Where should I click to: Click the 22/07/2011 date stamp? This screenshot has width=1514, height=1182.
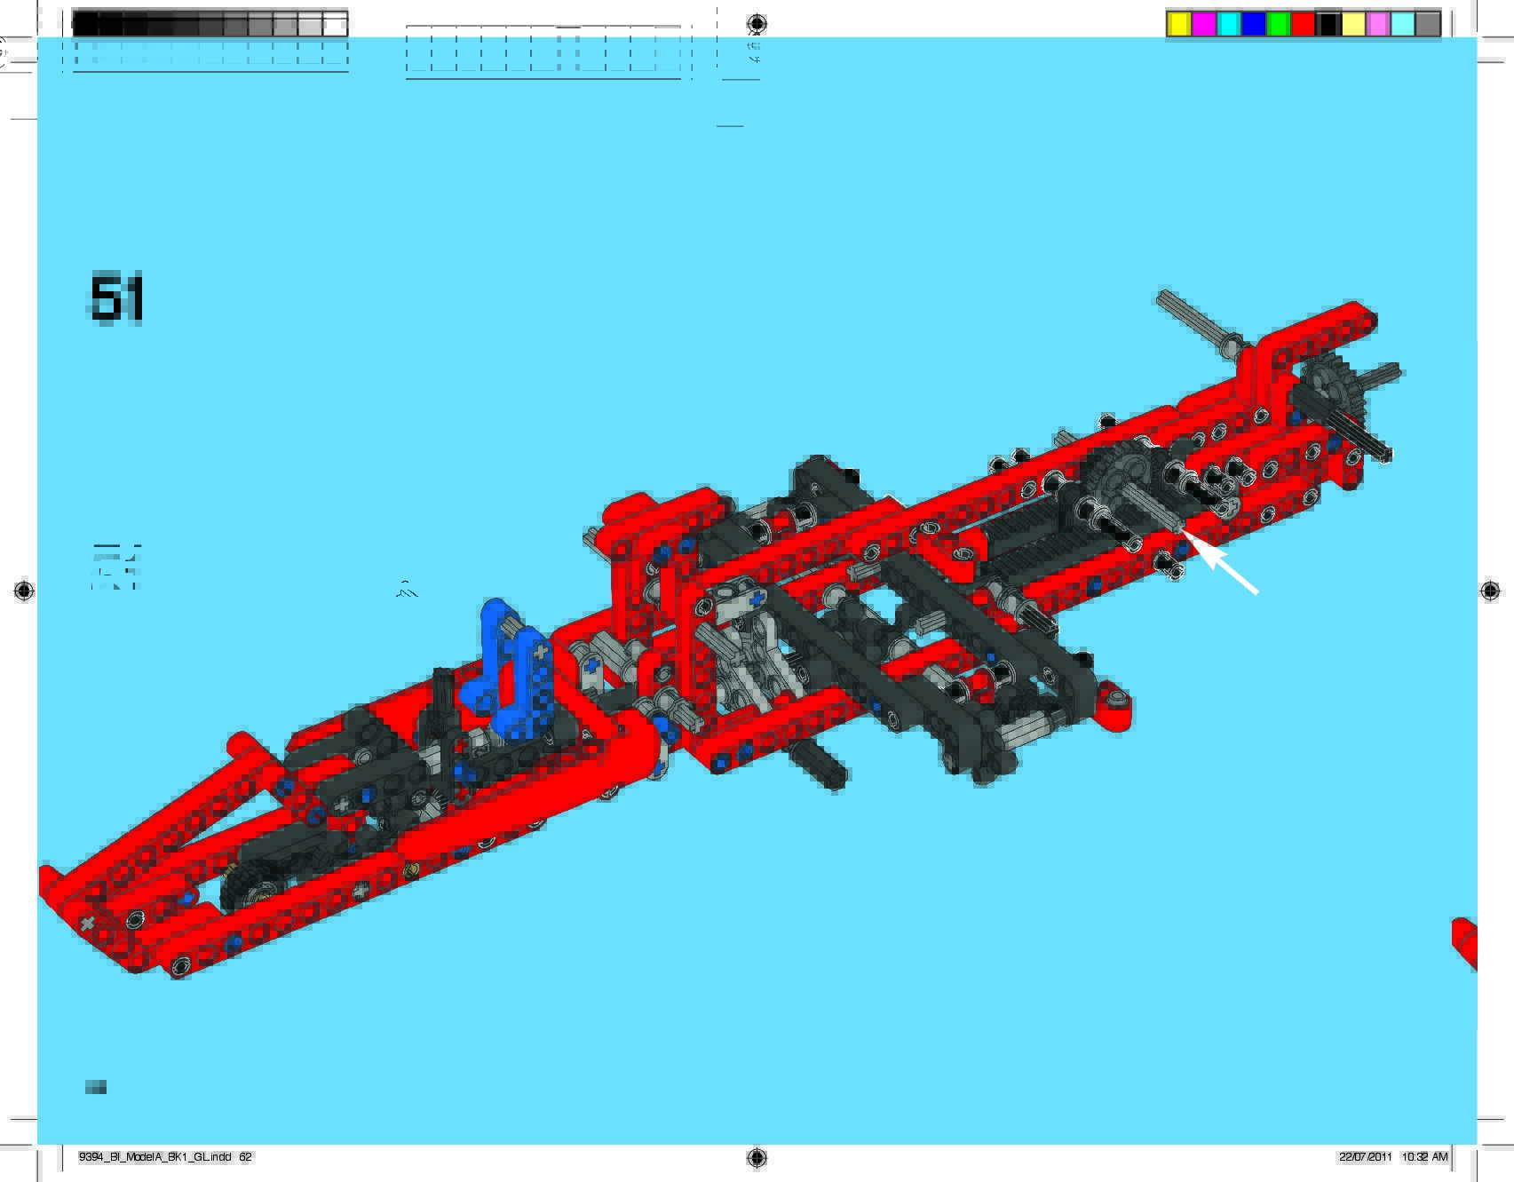coord(1365,1156)
